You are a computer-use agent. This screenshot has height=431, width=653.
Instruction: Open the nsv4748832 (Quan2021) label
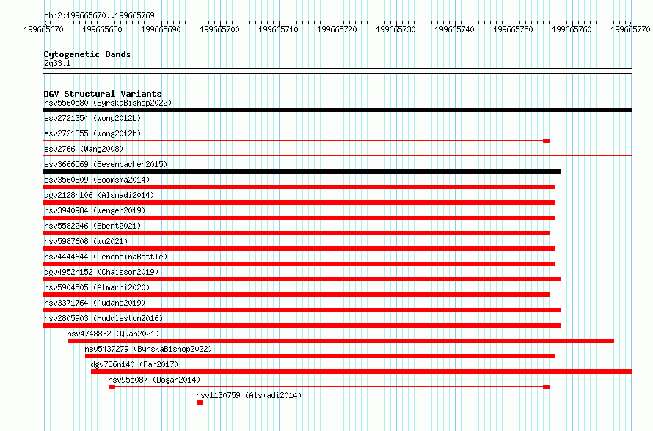113,334
